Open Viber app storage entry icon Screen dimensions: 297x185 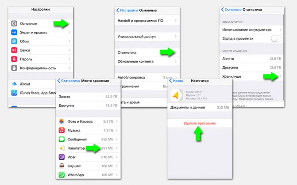pyautogui.click(x=62, y=157)
